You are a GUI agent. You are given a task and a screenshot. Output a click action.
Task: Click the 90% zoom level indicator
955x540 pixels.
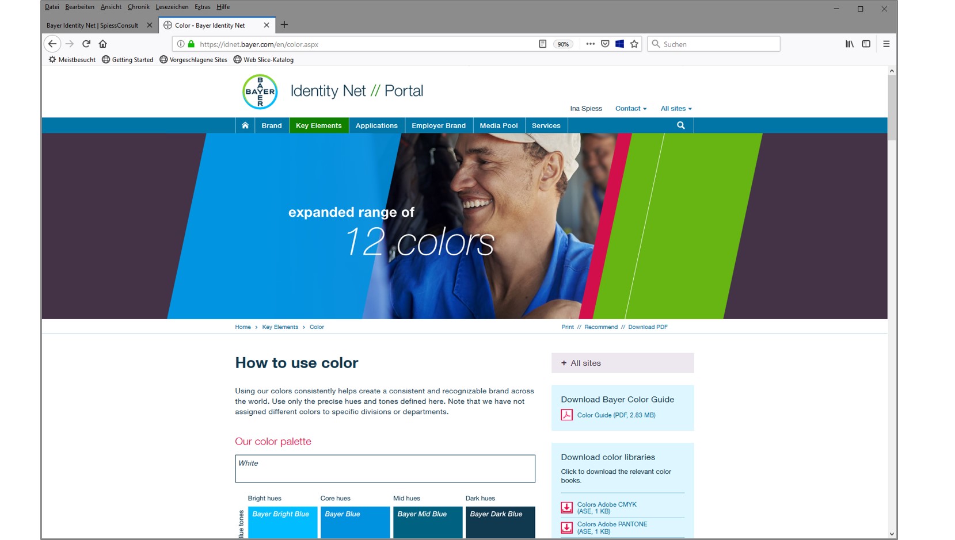[563, 44]
